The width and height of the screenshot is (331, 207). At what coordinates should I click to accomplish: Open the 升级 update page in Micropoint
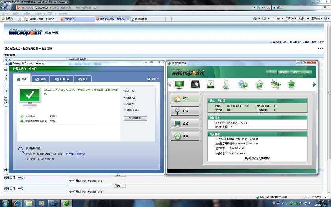185,136
